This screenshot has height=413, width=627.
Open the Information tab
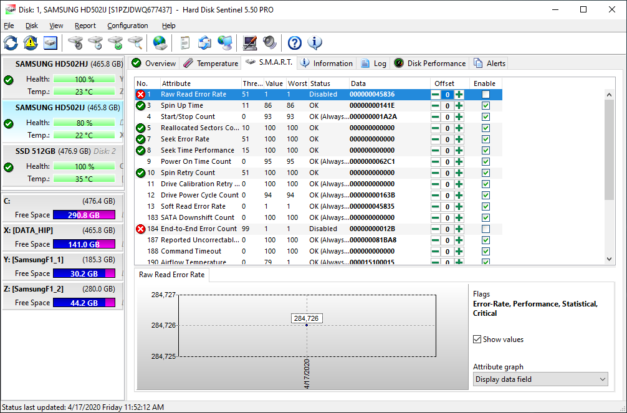pos(327,63)
